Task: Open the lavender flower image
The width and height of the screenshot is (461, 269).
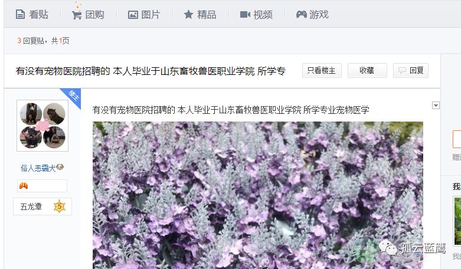Action: 258,195
